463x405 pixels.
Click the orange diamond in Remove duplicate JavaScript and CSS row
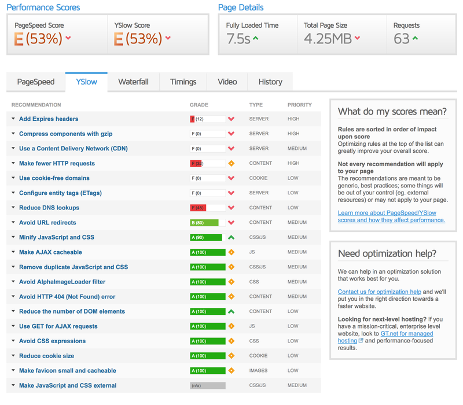(231, 267)
